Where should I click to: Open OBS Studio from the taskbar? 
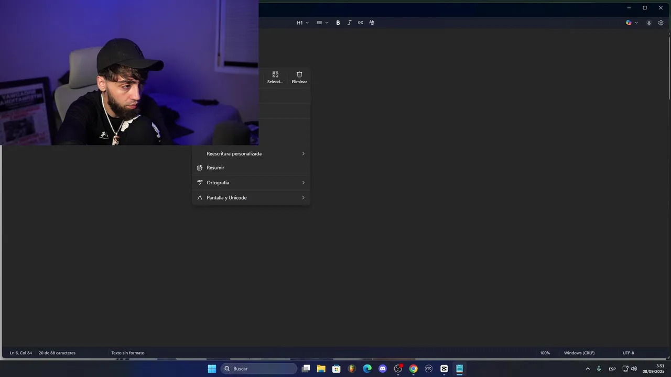point(398,369)
